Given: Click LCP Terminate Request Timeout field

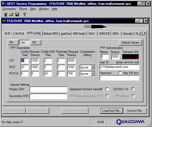Looking at the screenshot, I should (71, 61).
